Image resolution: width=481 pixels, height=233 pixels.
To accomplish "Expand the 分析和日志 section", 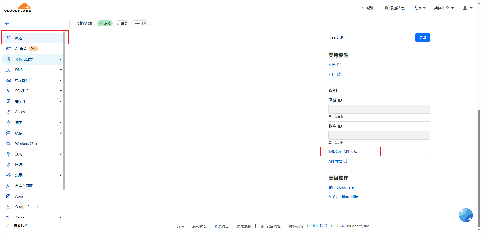I will pos(60,59).
